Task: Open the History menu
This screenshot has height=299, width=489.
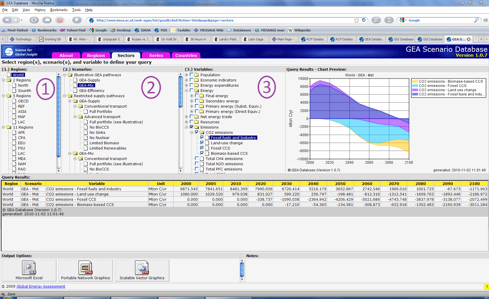Action: click(40, 10)
